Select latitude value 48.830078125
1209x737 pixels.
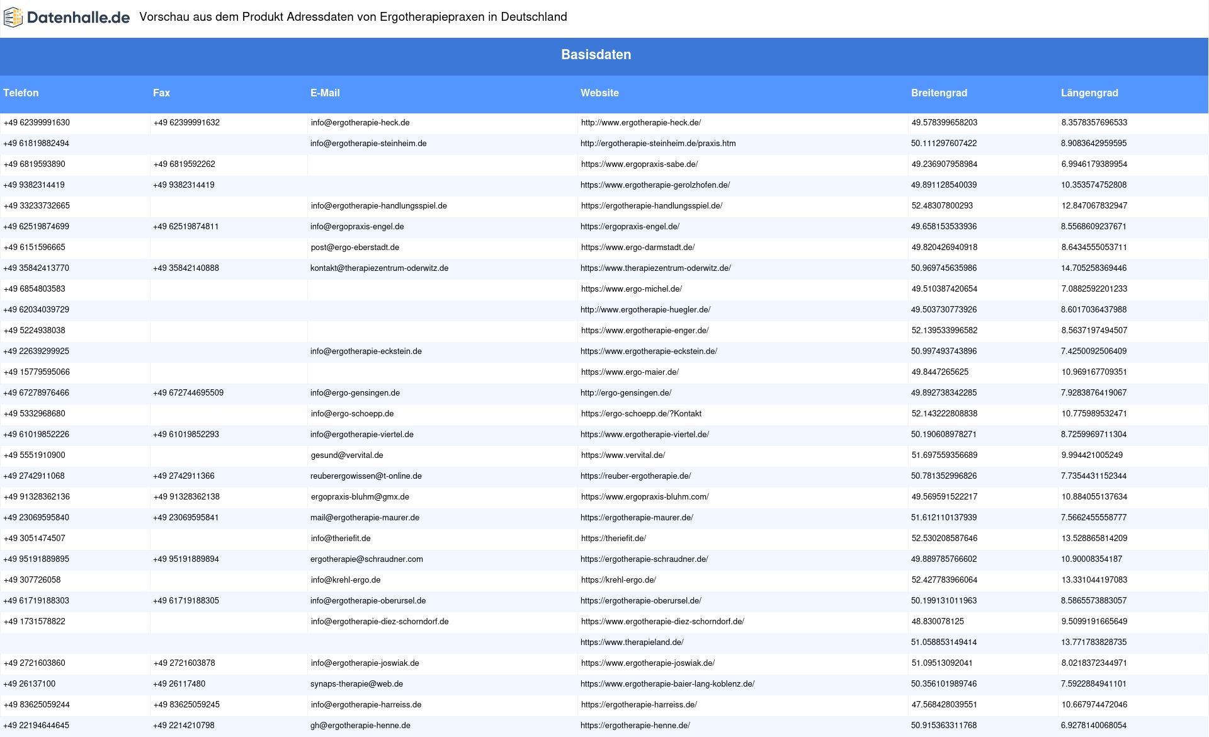click(x=938, y=622)
